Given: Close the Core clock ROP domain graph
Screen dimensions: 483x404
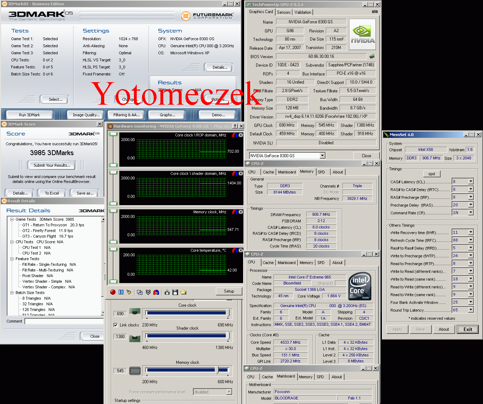Looking at the screenshot, I should pyautogui.click(x=241, y=135).
